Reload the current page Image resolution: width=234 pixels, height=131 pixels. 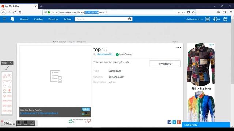click(x=15, y=12)
